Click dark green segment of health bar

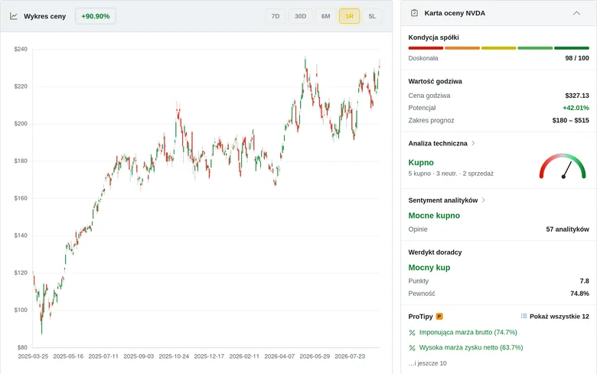pos(572,48)
